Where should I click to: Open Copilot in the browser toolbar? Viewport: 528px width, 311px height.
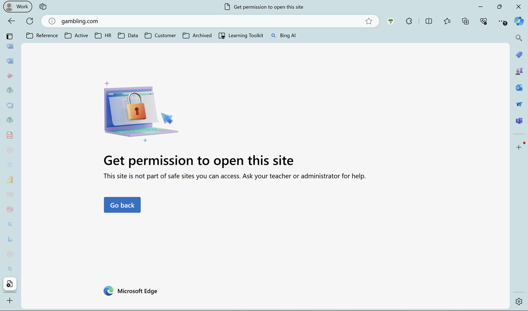[519, 21]
